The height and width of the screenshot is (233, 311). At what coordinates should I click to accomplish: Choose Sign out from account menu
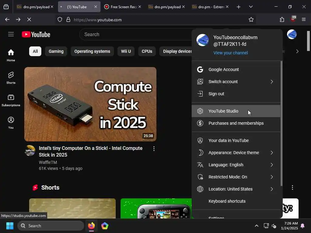point(236,94)
